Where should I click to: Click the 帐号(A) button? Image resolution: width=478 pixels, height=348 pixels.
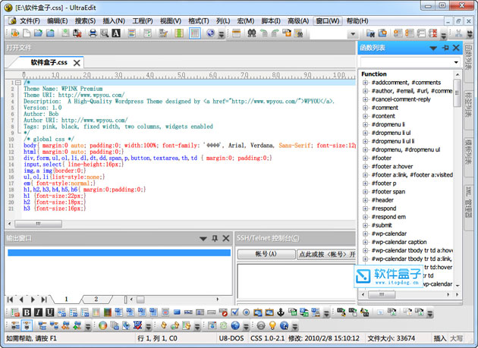tap(266, 254)
